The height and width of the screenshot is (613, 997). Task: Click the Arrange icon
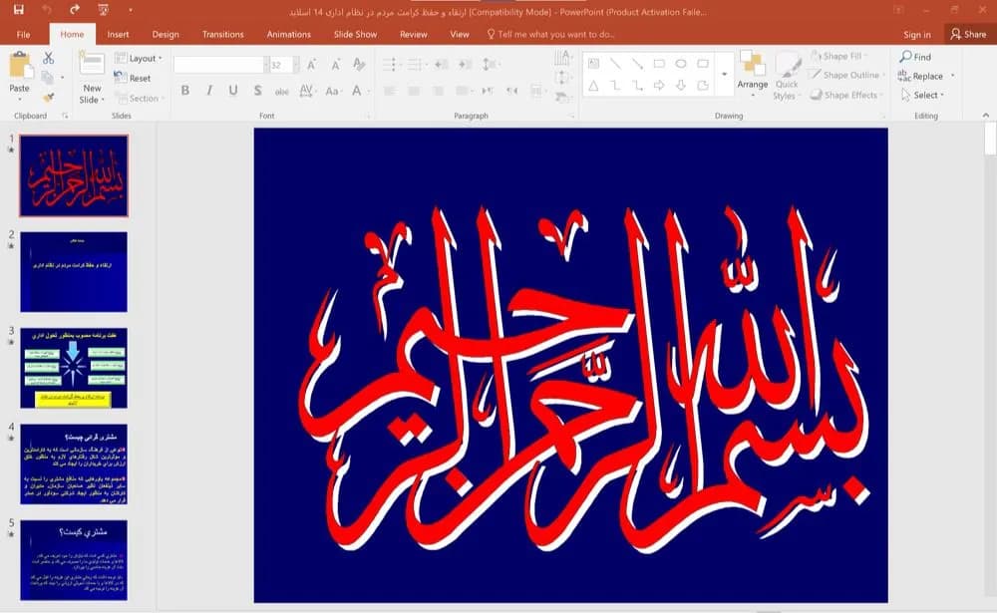753,64
